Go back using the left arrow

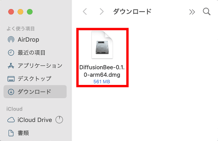coord(85,12)
